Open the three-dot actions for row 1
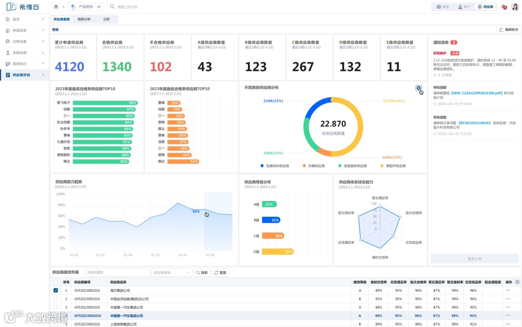Image resolution: width=522 pixels, height=327 pixels. [508, 290]
